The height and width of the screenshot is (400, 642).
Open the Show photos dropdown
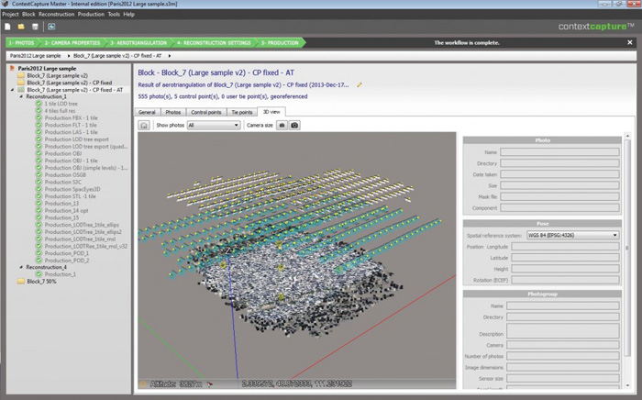coord(213,125)
